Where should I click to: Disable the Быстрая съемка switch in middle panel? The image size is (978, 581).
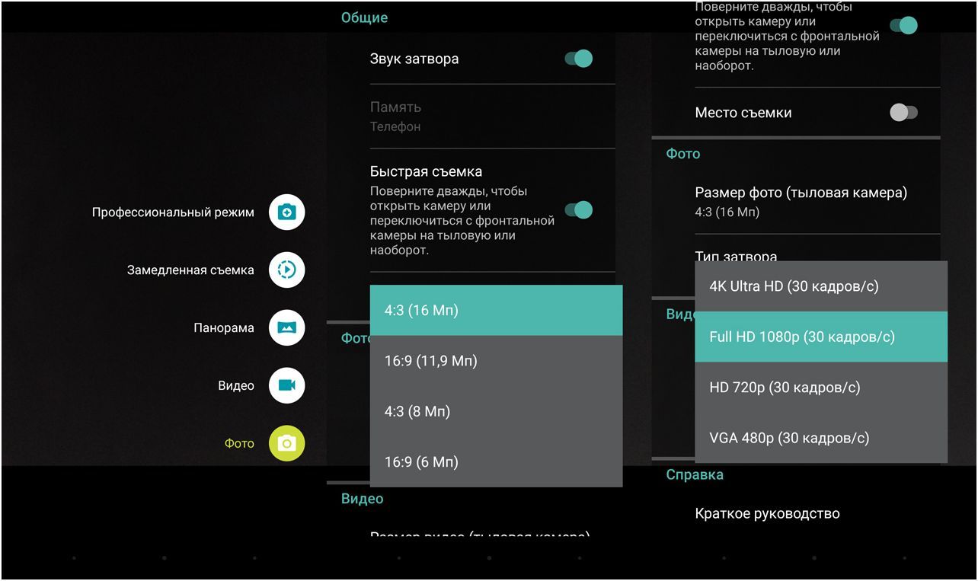click(579, 210)
